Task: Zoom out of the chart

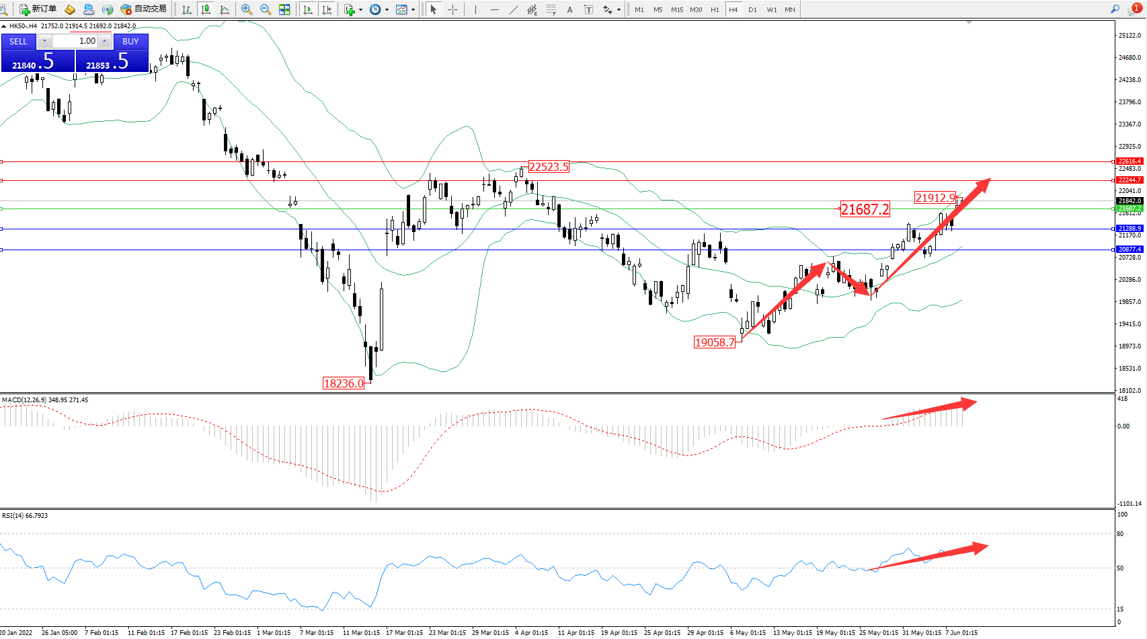Action: pyautogui.click(x=265, y=9)
